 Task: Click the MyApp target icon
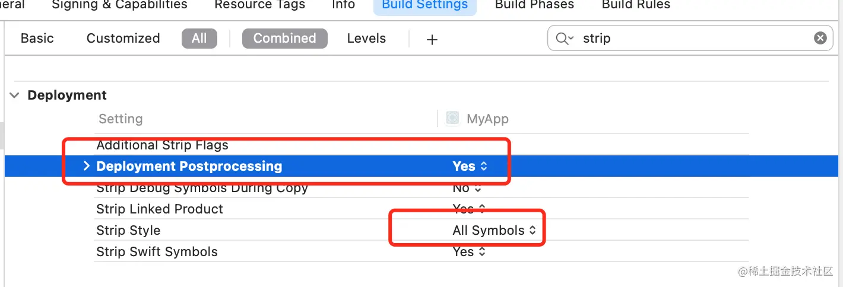(452, 119)
